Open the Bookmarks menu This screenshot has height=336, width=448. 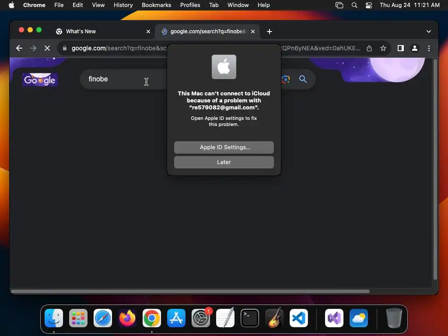click(156, 5)
